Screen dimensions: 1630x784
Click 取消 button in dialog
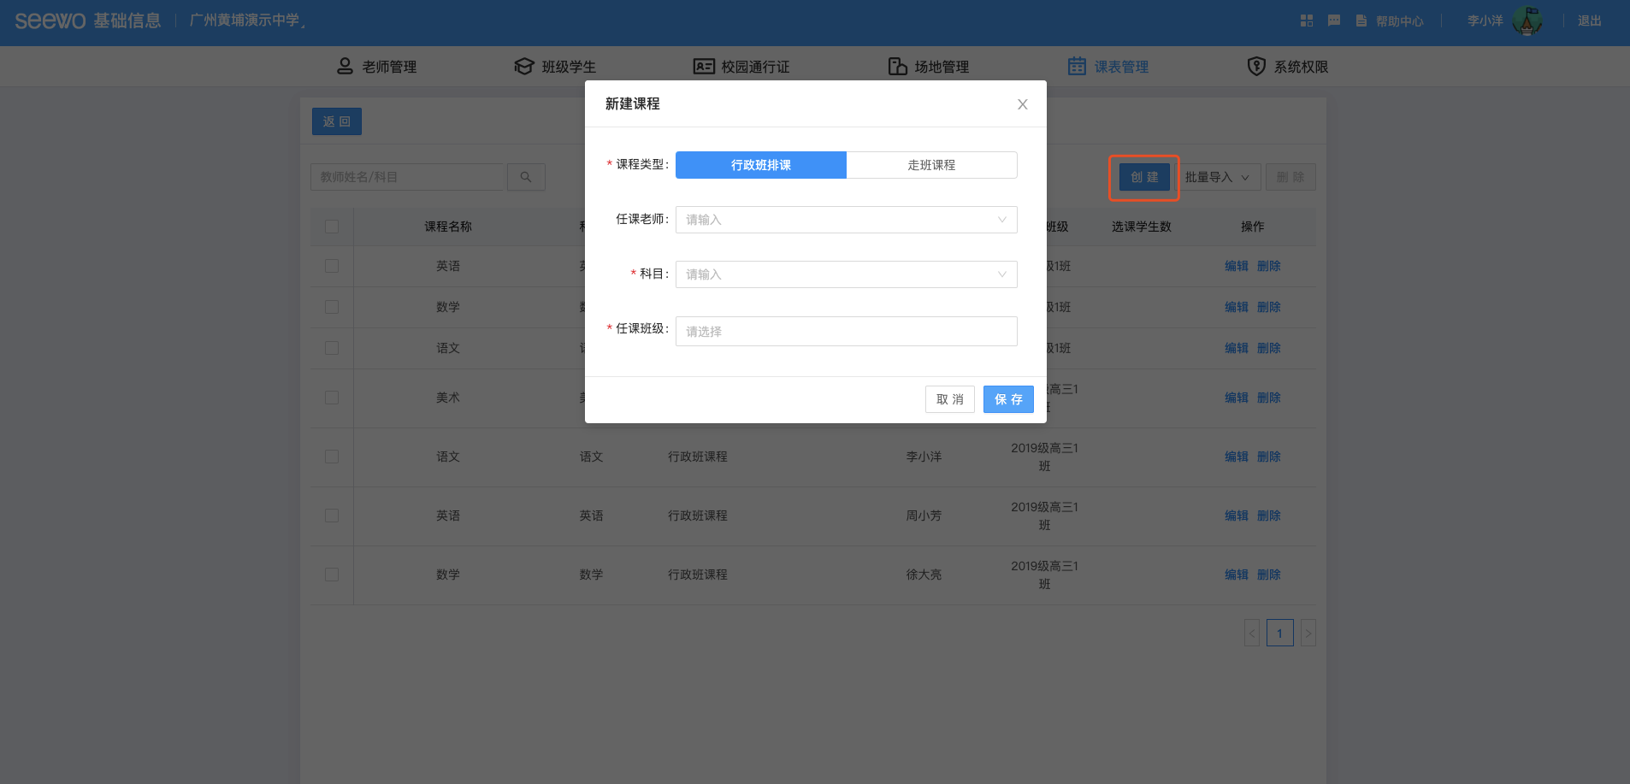pos(950,399)
